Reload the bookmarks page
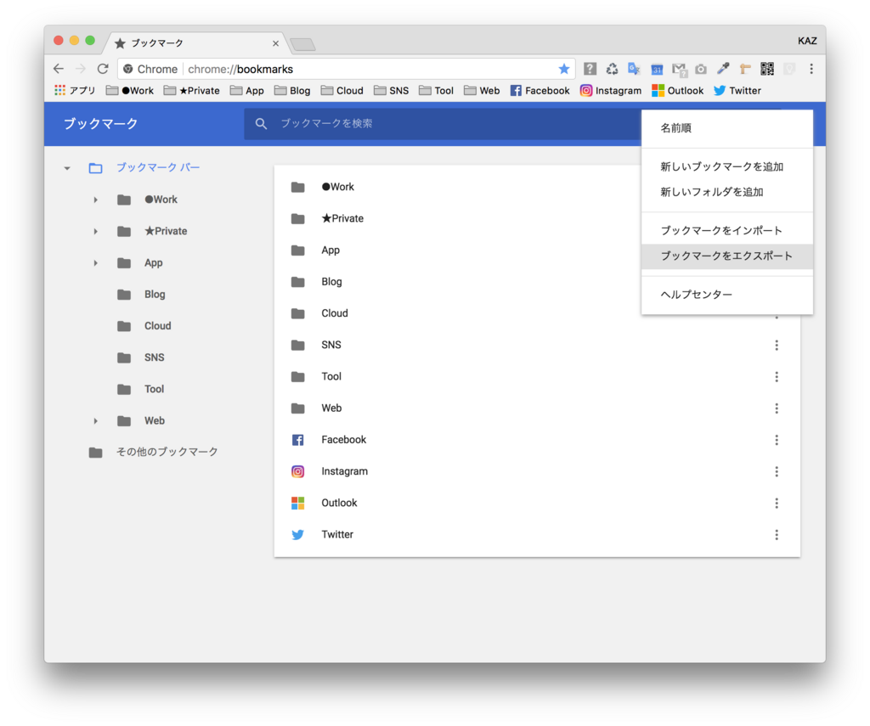The height and width of the screenshot is (726, 870). tap(103, 69)
